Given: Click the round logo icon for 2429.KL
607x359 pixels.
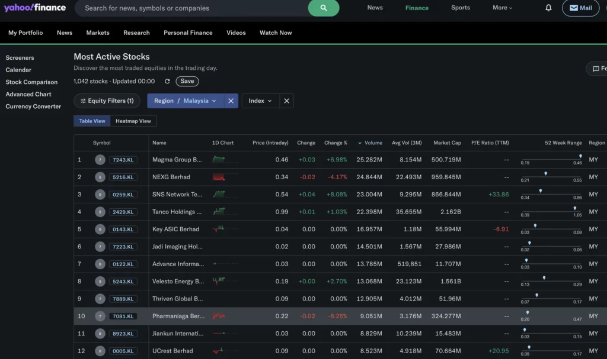Looking at the screenshot, I should (100, 212).
